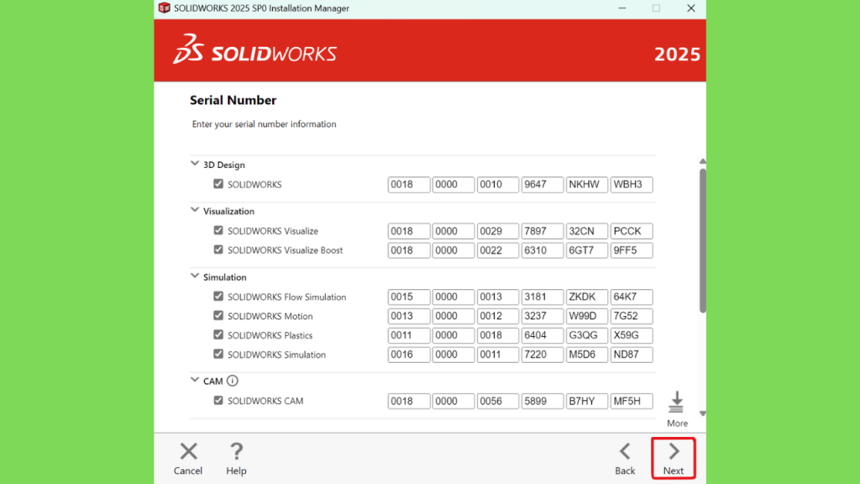
Task: Uncheck the SOLIDWORKS product checkbox
Action: tap(218, 184)
